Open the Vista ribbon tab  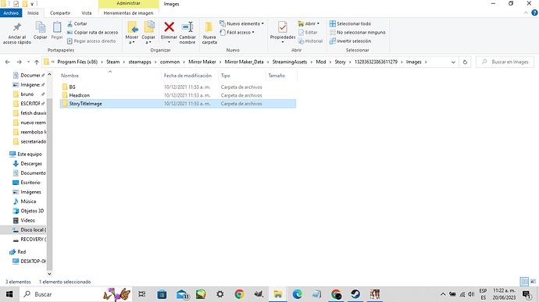[86, 13]
